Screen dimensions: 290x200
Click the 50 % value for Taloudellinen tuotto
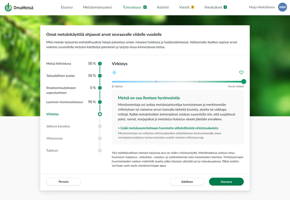click(92, 76)
